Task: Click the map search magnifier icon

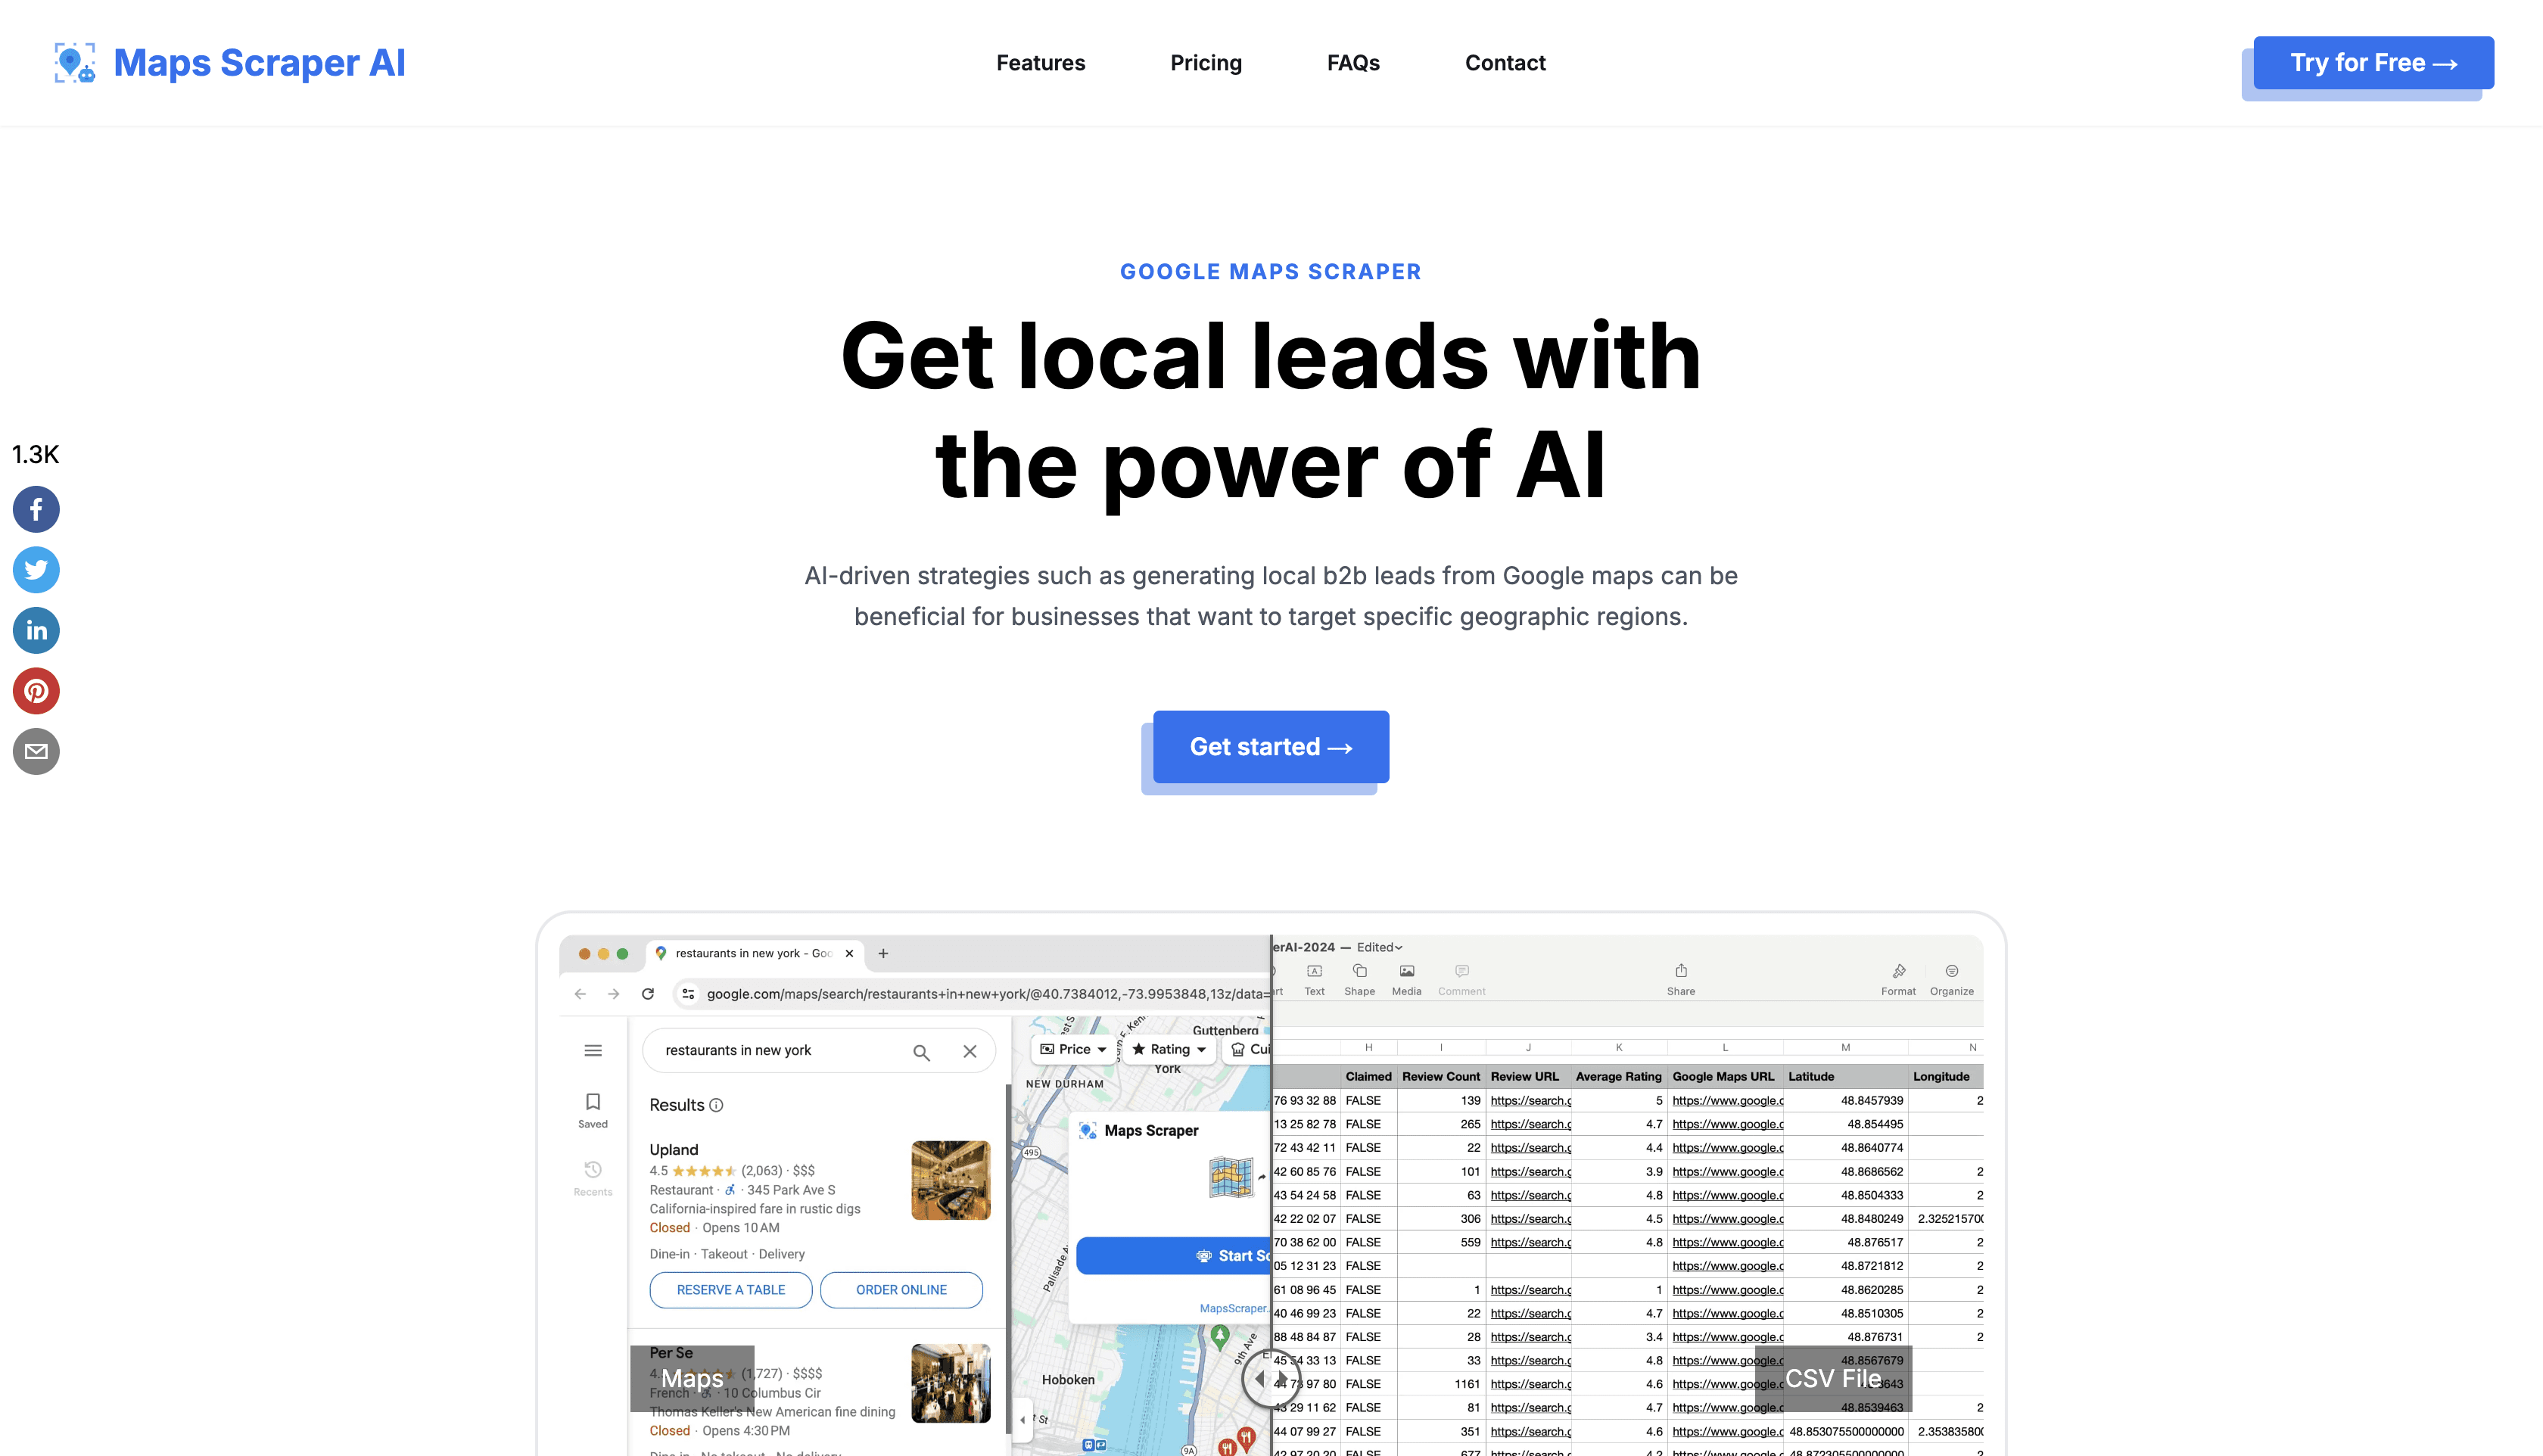Action: point(921,1052)
